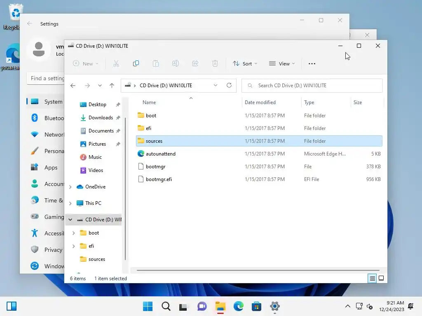Switch to large thumbnails view icon
The image size is (422, 316).
[x=381, y=279]
